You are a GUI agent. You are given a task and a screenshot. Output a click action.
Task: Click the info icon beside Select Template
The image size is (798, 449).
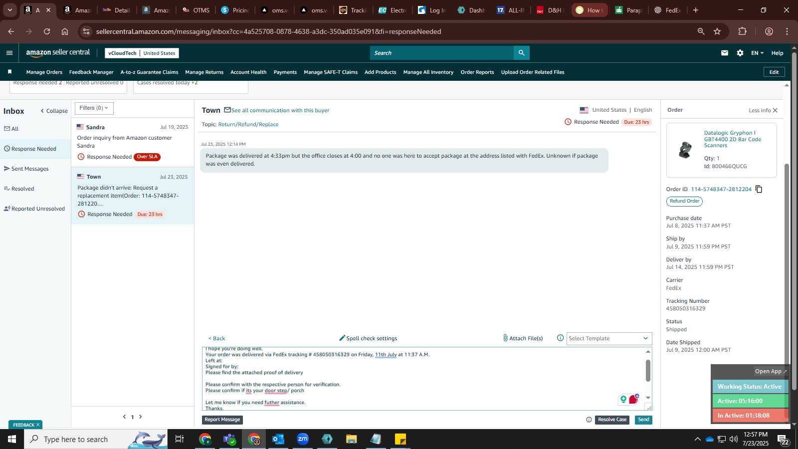(x=560, y=338)
